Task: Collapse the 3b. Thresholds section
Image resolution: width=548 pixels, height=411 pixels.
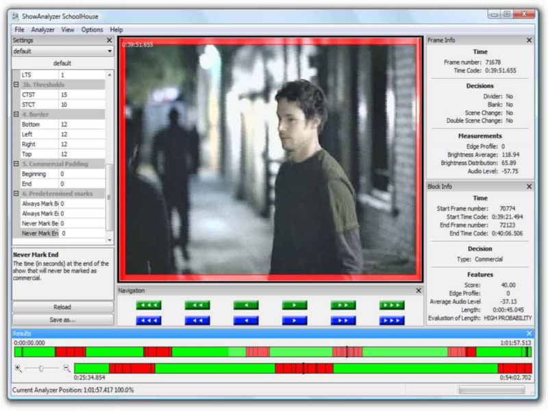Action: (x=16, y=84)
